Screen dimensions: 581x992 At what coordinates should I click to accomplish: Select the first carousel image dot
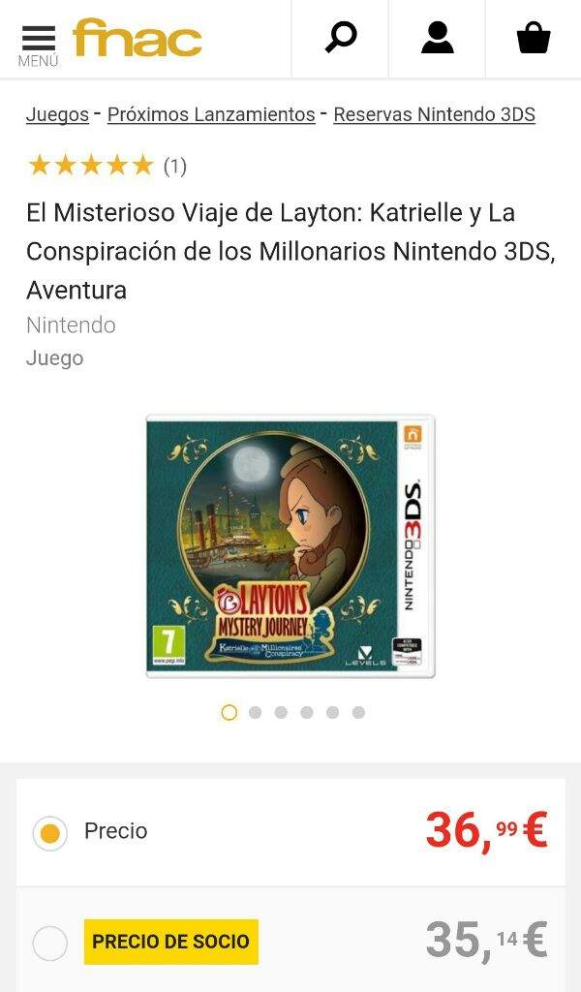coord(229,712)
